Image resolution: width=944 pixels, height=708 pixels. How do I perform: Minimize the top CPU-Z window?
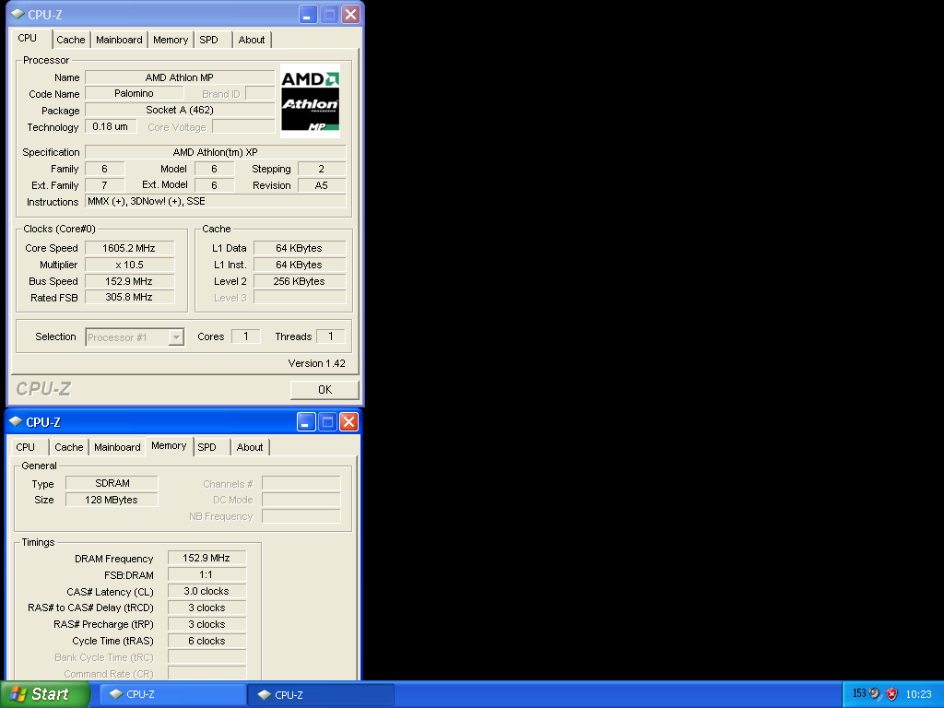coord(308,15)
